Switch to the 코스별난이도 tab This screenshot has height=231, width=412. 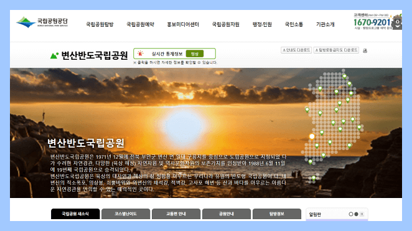point(126,214)
